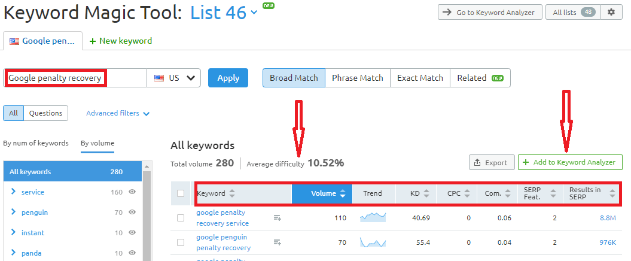Toggle eye icon for panda group

132,253
